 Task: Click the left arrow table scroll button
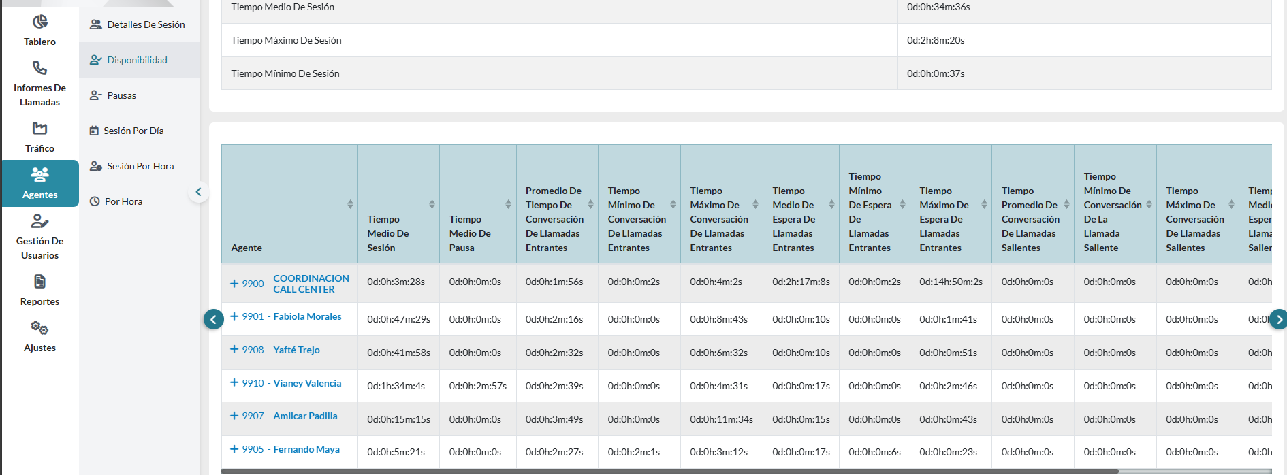214,319
